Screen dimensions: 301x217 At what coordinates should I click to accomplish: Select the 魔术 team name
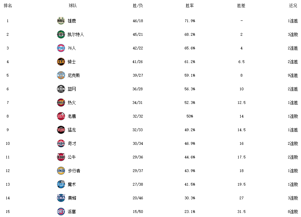pyautogui.click(x=72, y=184)
